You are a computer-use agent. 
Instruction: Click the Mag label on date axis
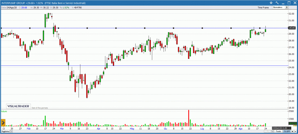pyautogui.click(x=132, y=129)
